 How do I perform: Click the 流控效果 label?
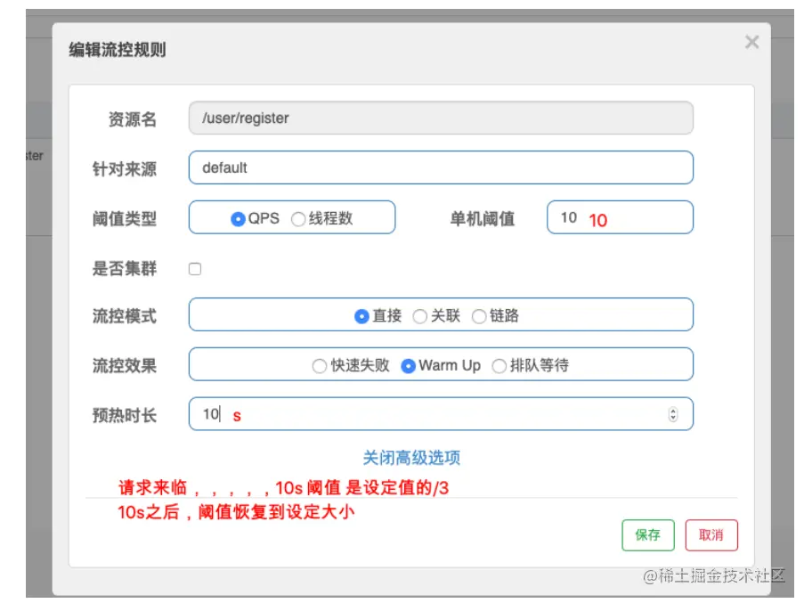point(125,365)
